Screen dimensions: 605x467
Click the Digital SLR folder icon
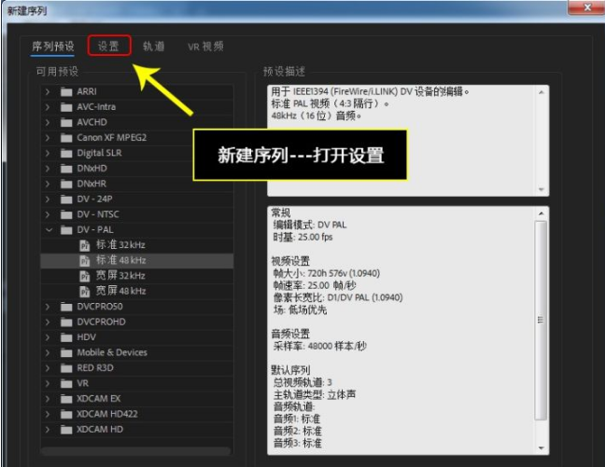pyautogui.click(x=66, y=153)
